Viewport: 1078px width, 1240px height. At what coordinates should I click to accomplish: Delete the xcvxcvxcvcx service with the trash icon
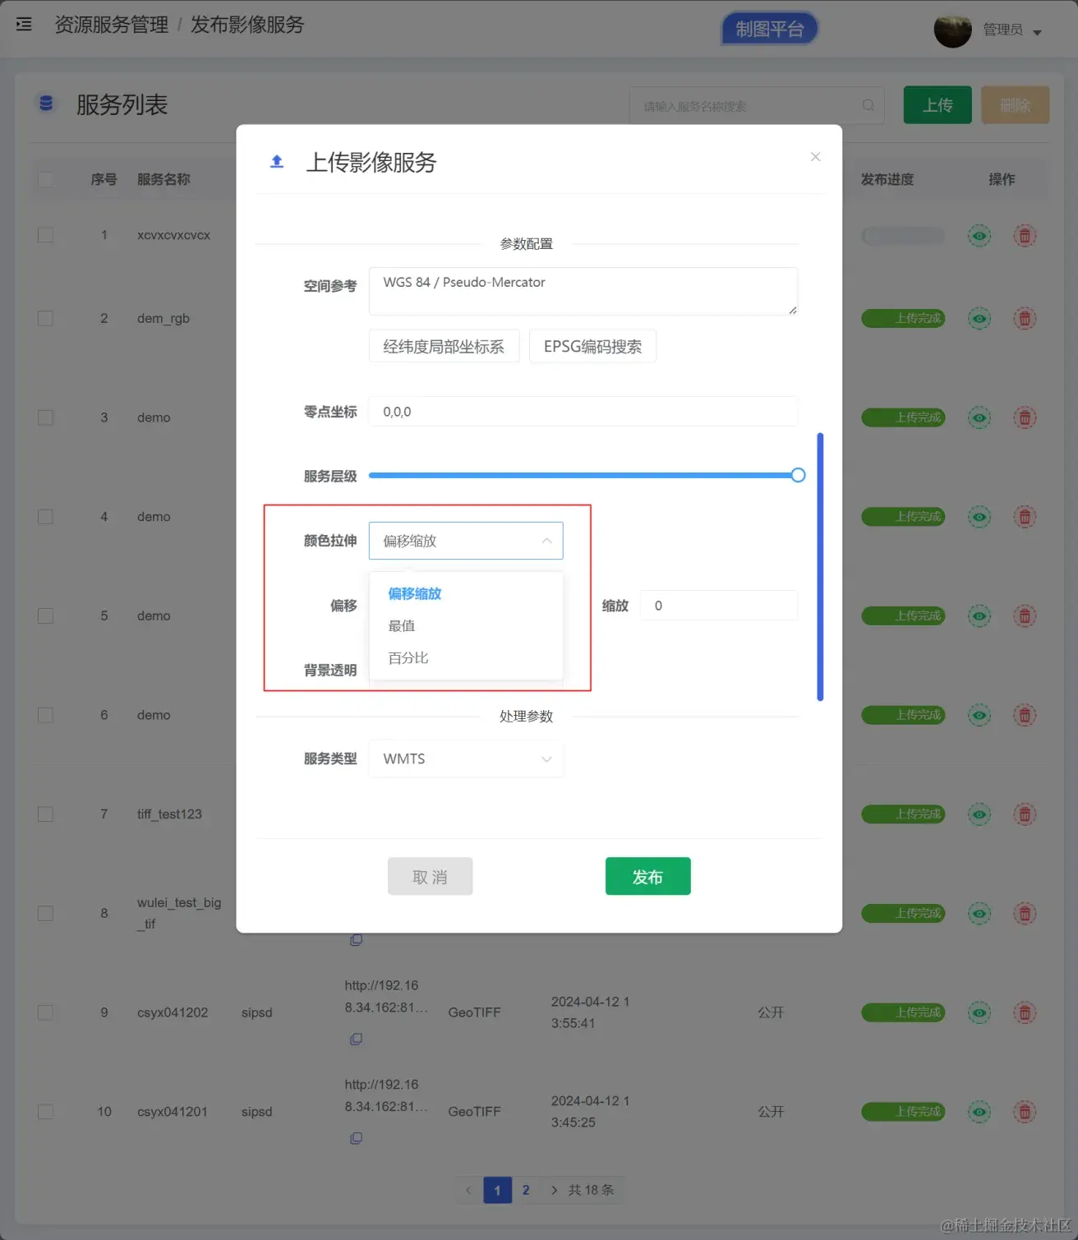[x=1025, y=236]
